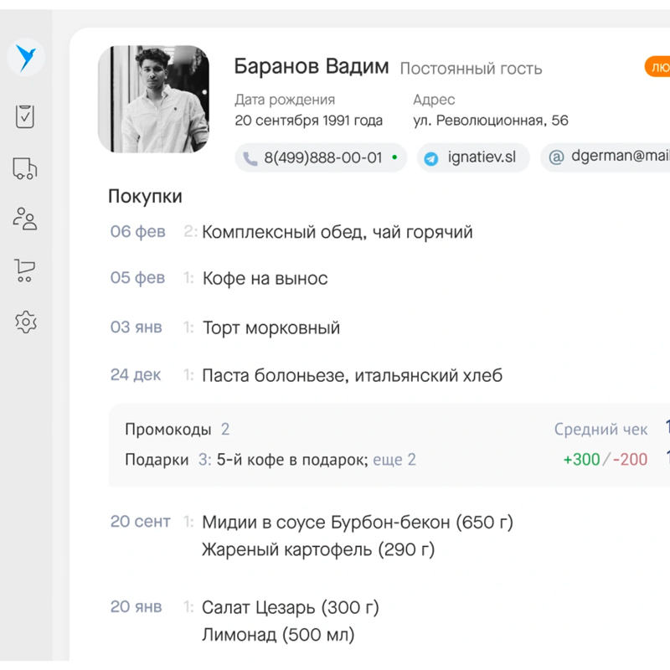The height and width of the screenshot is (670, 670).
Task: Open the delivery truck section
Action: [25, 168]
